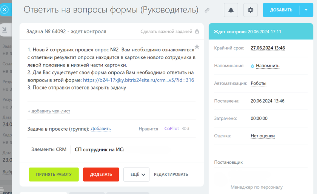The height and width of the screenshot is (194, 317).
Task: Click the views eye icon
Action: click(185, 129)
